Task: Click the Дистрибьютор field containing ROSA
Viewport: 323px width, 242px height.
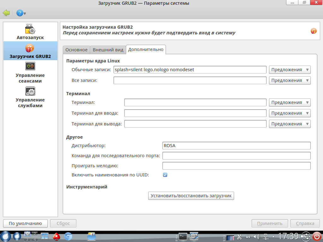Action: tap(237, 146)
